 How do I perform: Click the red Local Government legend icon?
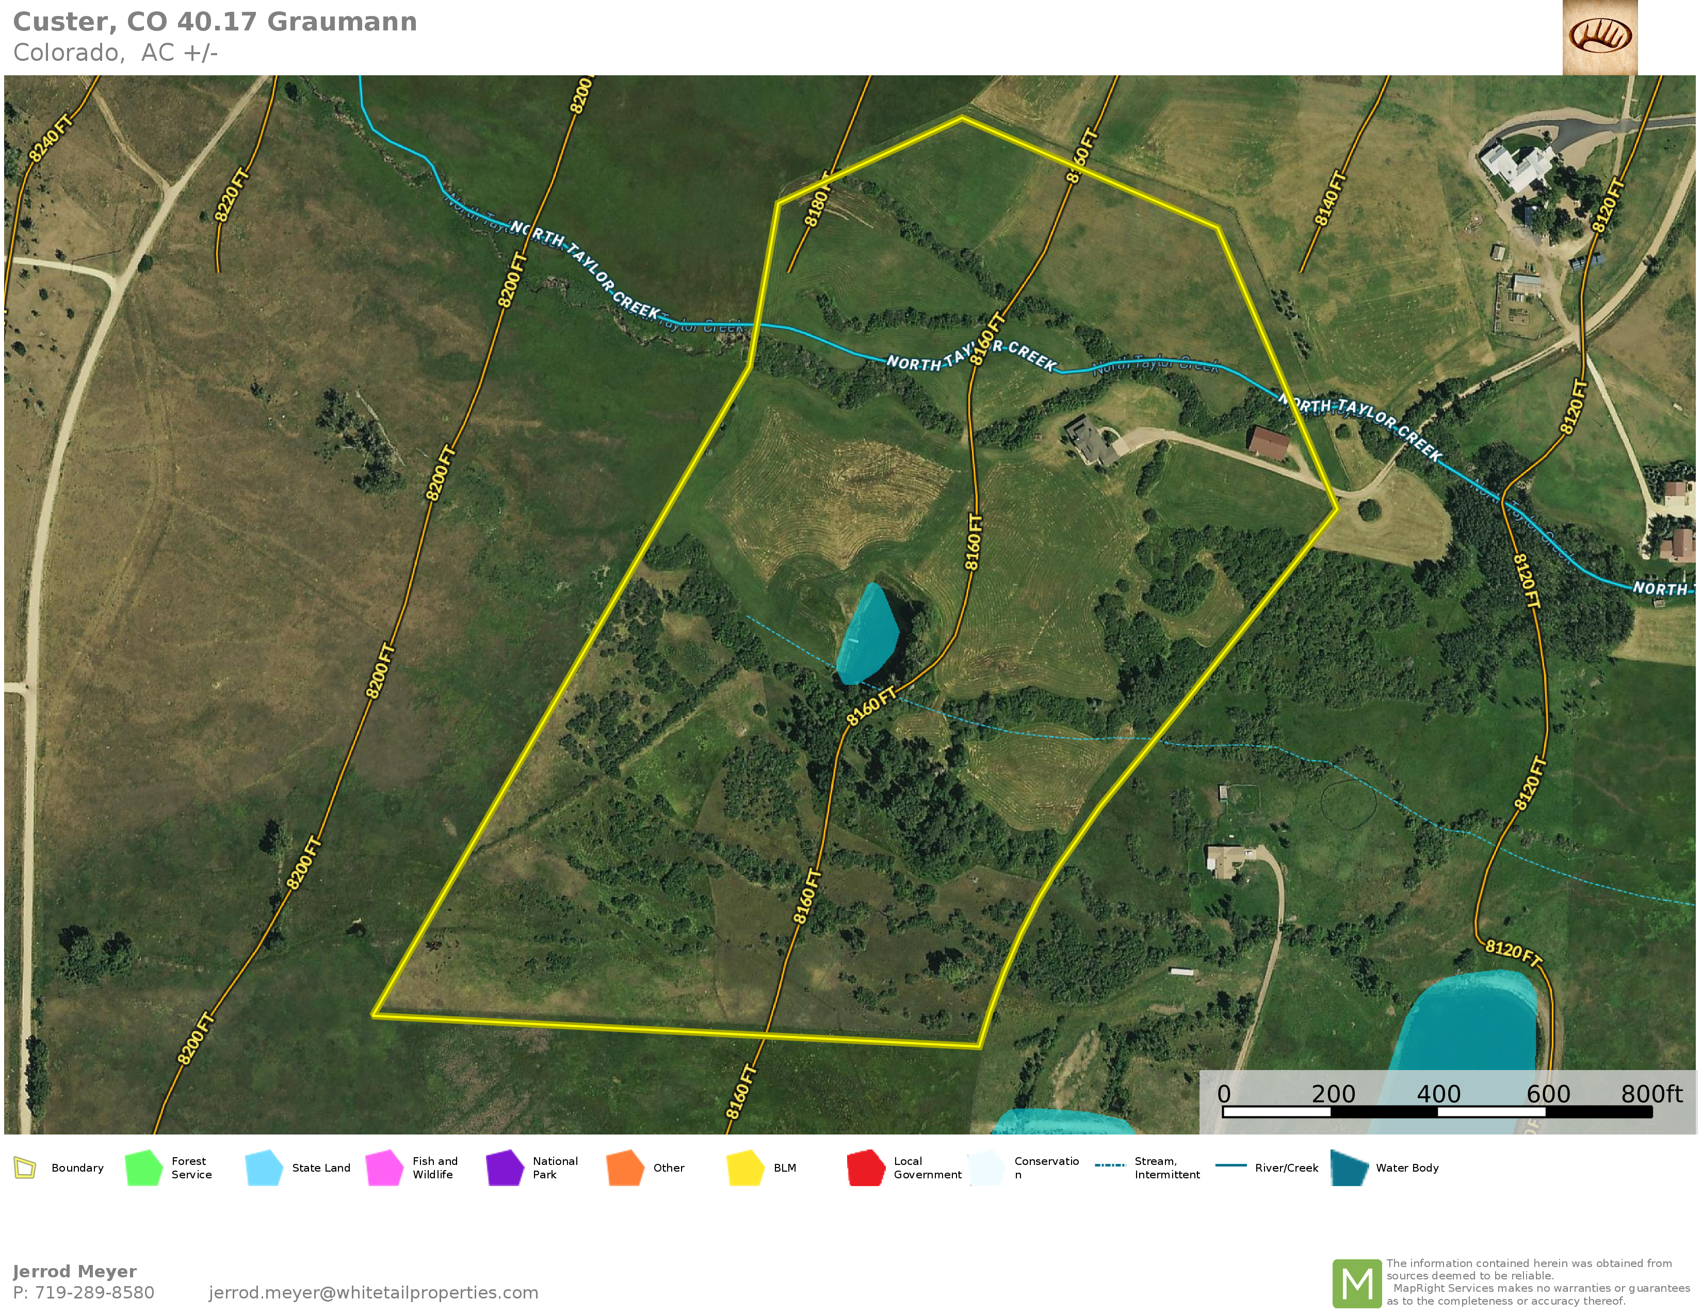pyautogui.click(x=866, y=1168)
